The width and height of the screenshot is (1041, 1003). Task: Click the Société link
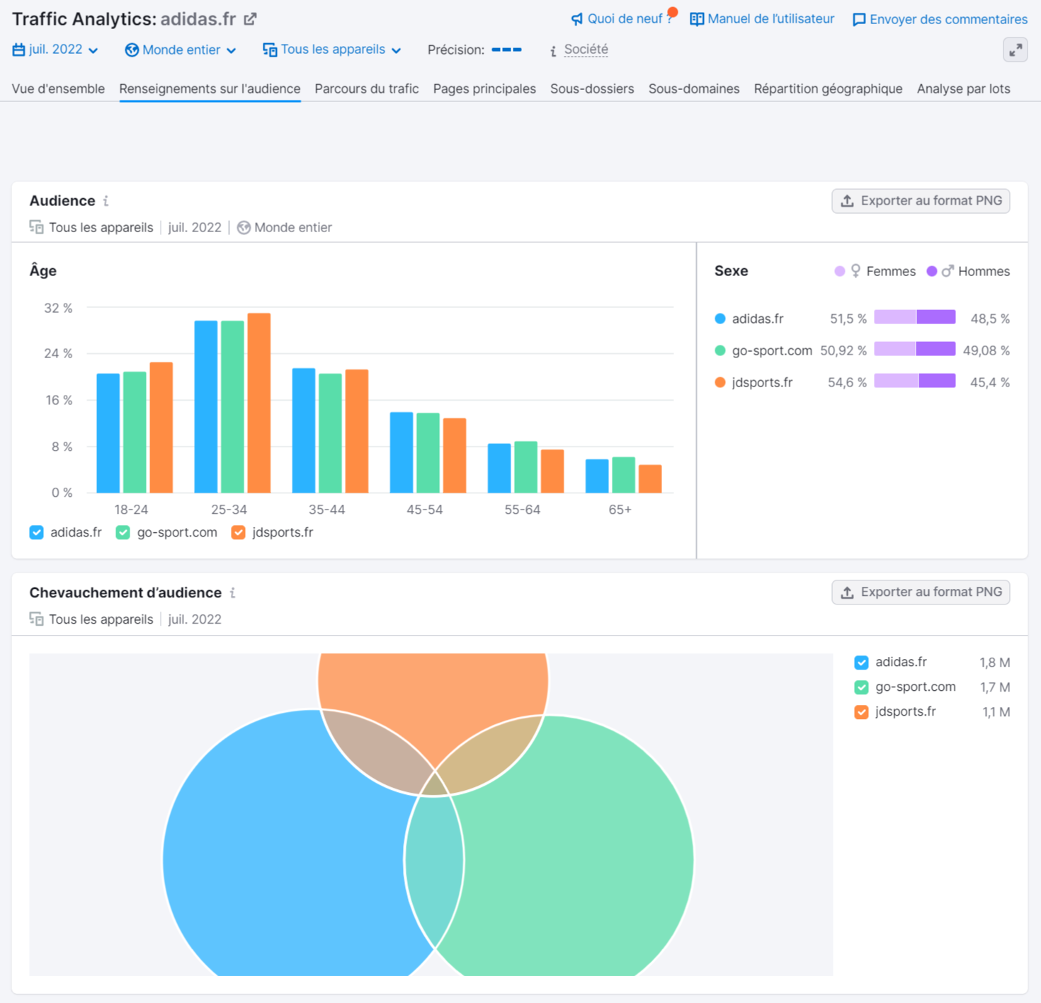point(586,50)
